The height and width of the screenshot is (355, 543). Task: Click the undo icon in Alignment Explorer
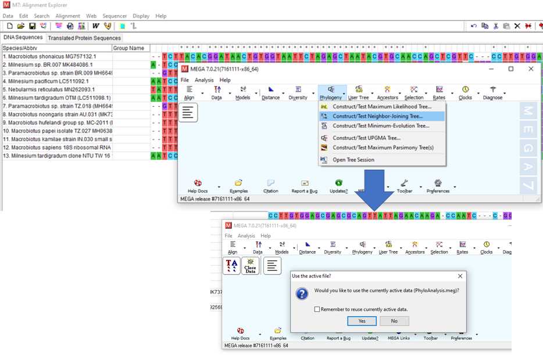[x=473, y=26]
